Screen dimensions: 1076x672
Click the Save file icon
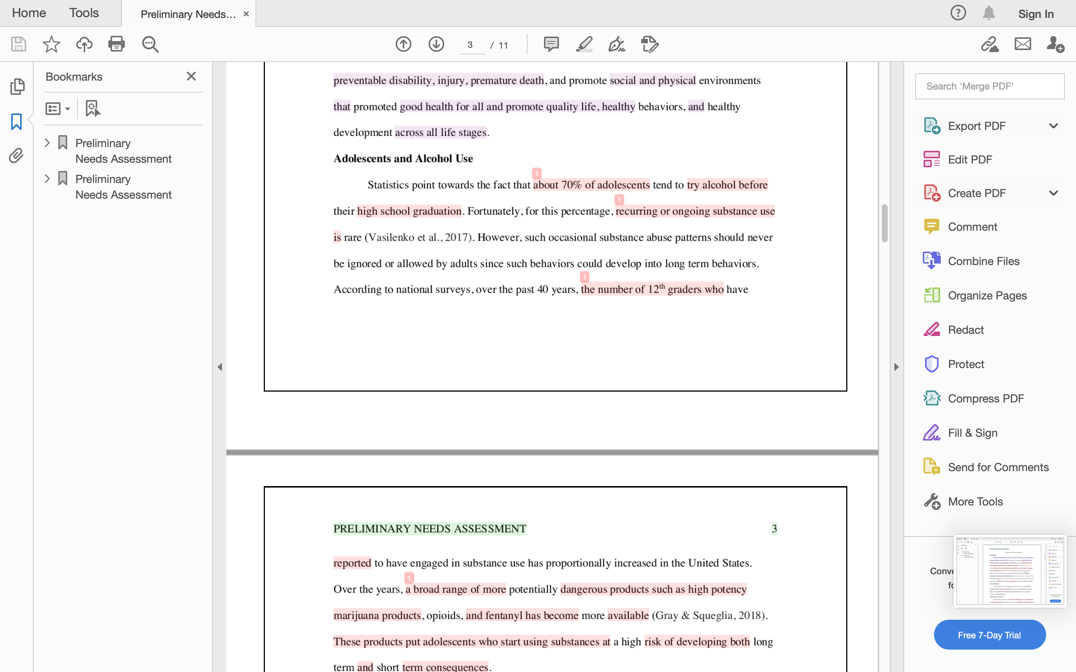[18, 44]
